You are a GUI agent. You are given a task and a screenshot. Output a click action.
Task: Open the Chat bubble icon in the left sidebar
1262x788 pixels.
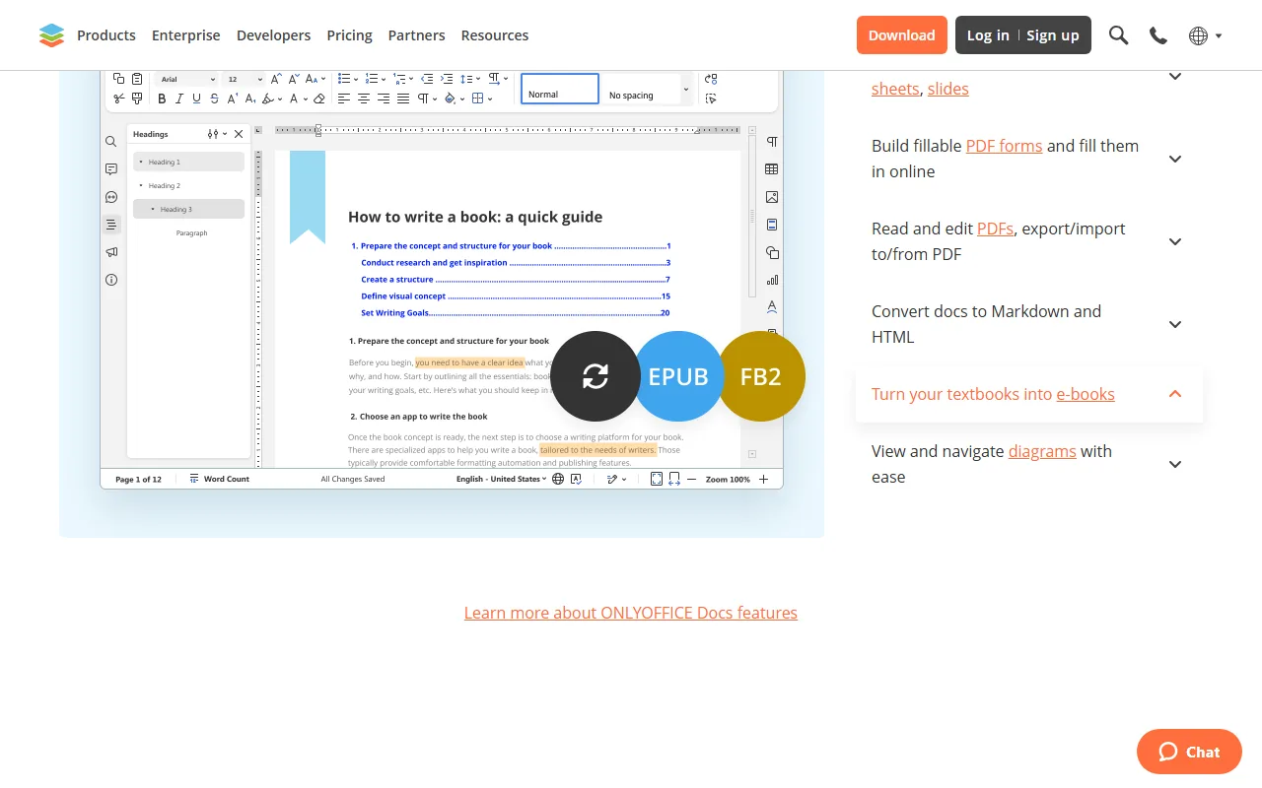coord(111,197)
